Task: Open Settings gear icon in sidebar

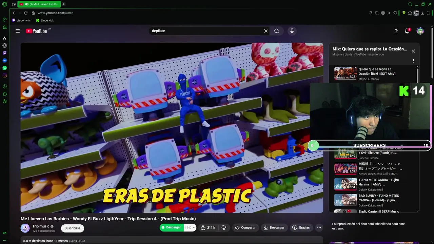Action: pos(5,101)
